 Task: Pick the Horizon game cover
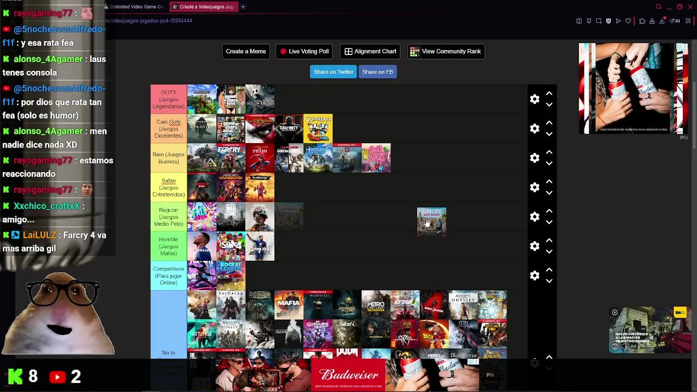point(318,158)
